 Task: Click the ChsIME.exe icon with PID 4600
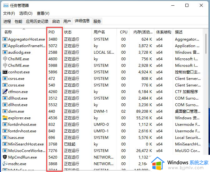tap(5, 59)
